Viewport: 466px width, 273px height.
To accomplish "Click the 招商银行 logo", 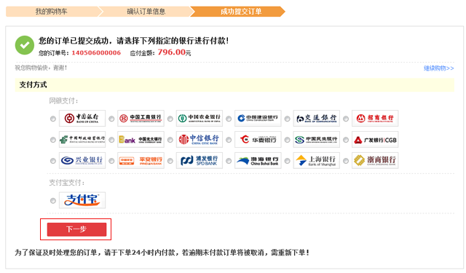I will click(x=375, y=118).
